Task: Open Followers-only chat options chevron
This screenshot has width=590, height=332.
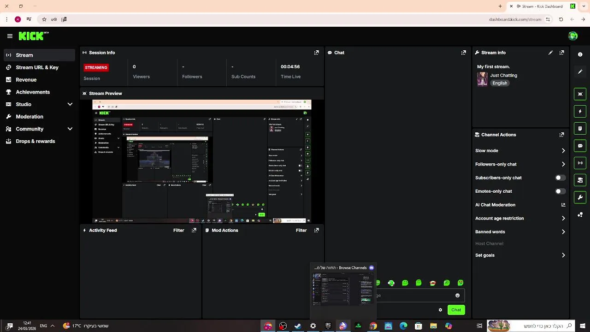Action: [563, 164]
